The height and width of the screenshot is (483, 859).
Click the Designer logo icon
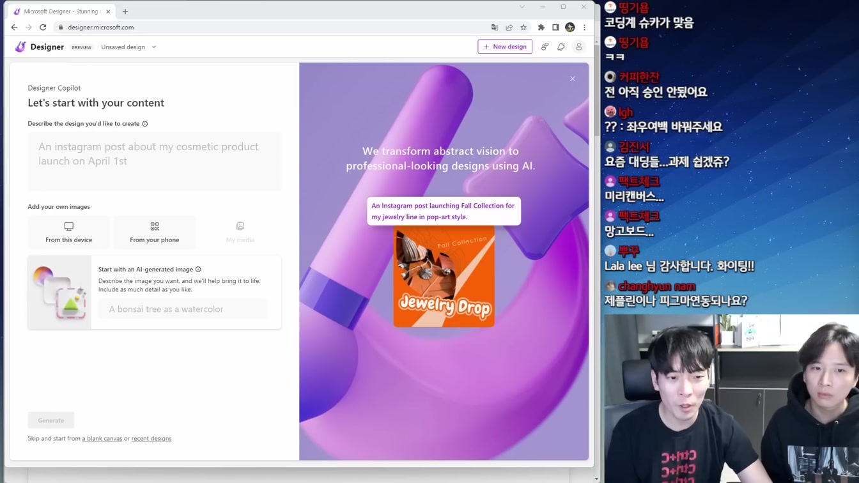pyautogui.click(x=20, y=47)
